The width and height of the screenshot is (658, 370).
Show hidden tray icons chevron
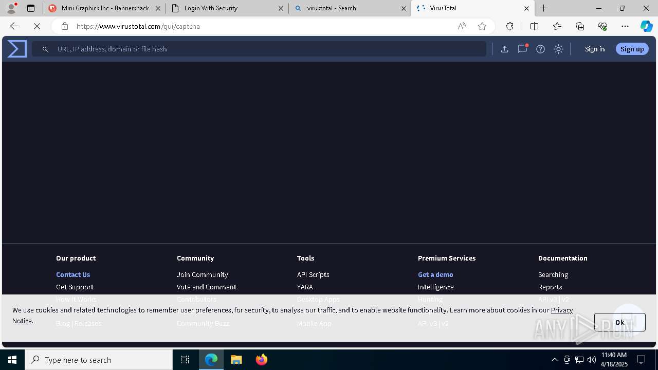(555, 360)
